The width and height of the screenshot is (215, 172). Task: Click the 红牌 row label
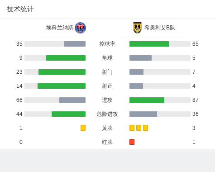(x=107, y=142)
